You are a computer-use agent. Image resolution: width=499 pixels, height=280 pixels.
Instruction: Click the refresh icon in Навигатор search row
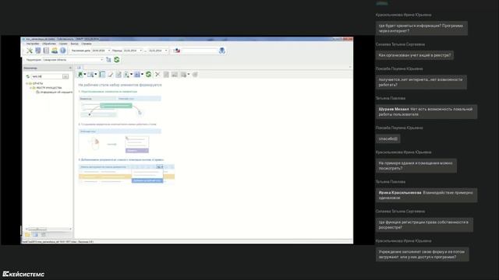point(28,76)
